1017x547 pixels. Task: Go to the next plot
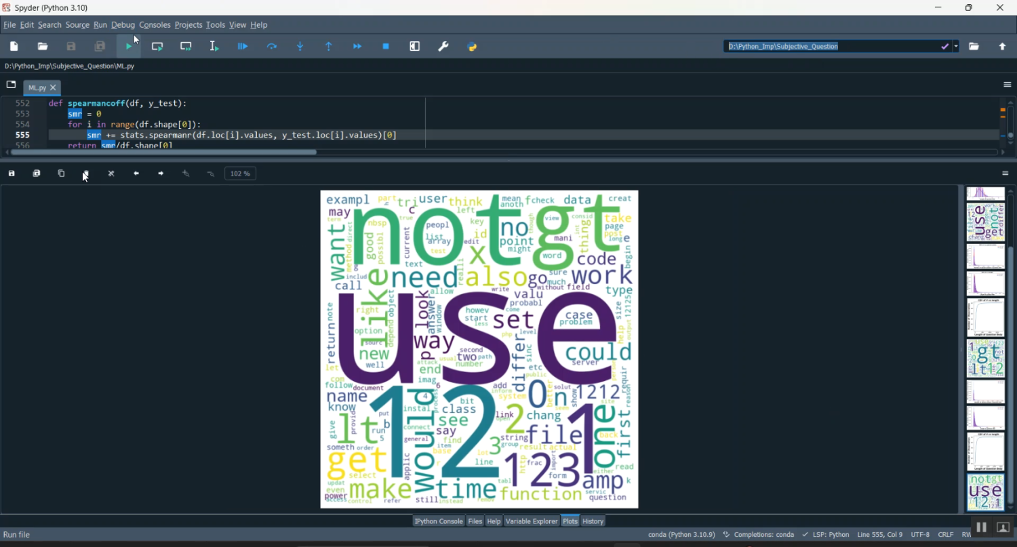(161, 173)
